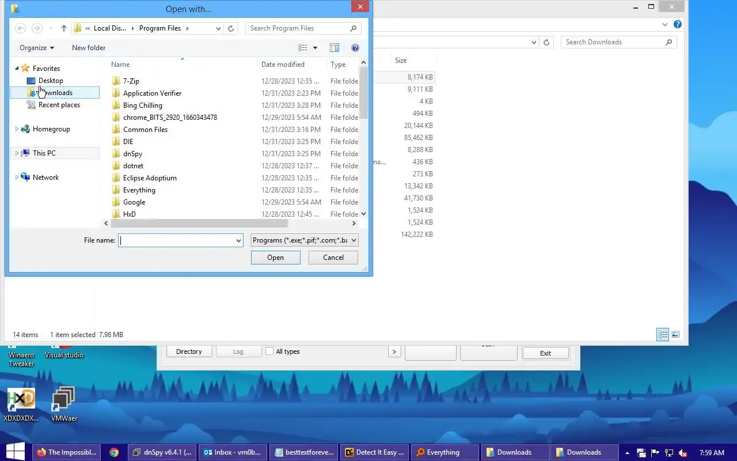Image resolution: width=737 pixels, height=461 pixels.
Task: Select the dotnet folder row
Action: click(x=133, y=166)
